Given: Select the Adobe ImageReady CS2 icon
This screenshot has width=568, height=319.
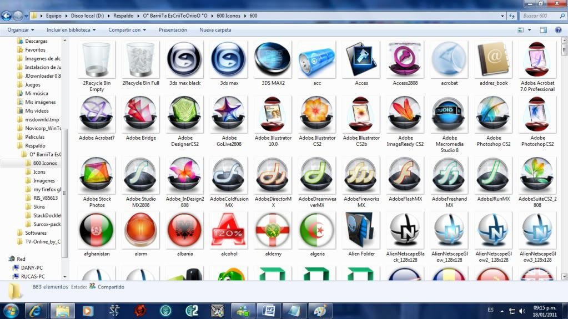Looking at the screenshot, I should [x=405, y=121].
